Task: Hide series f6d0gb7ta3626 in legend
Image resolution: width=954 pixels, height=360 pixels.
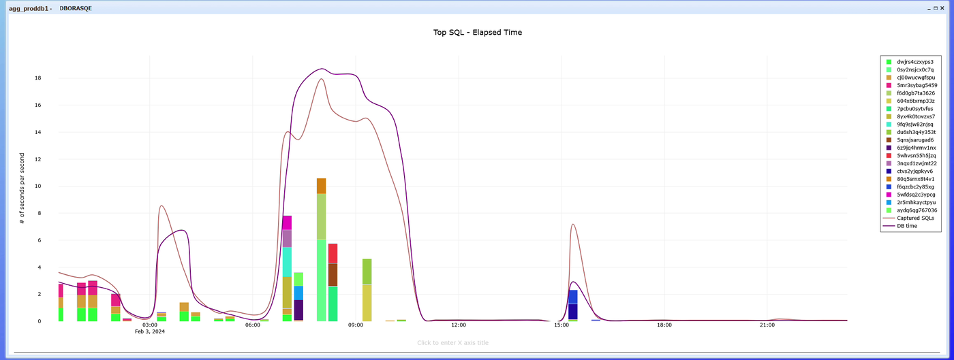Action: tap(910, 93)
